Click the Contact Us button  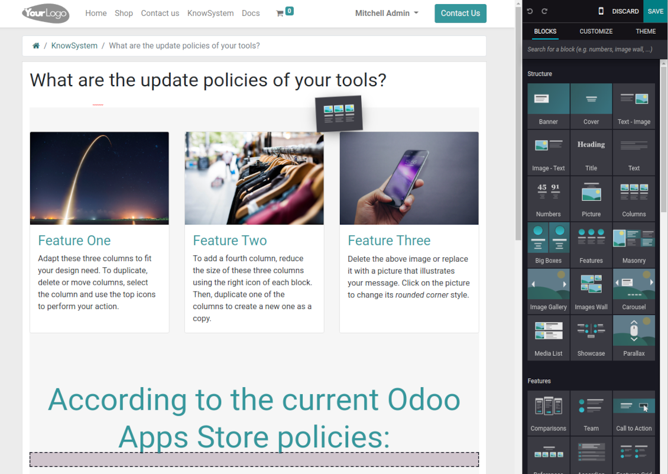coord(460,13)
